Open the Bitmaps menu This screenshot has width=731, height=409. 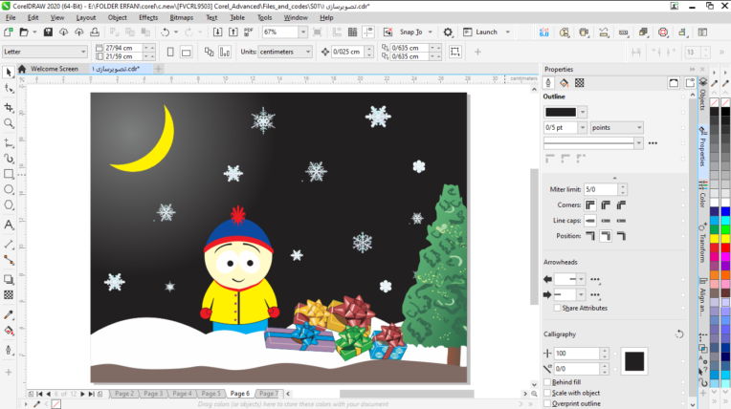tap(182, 17)
